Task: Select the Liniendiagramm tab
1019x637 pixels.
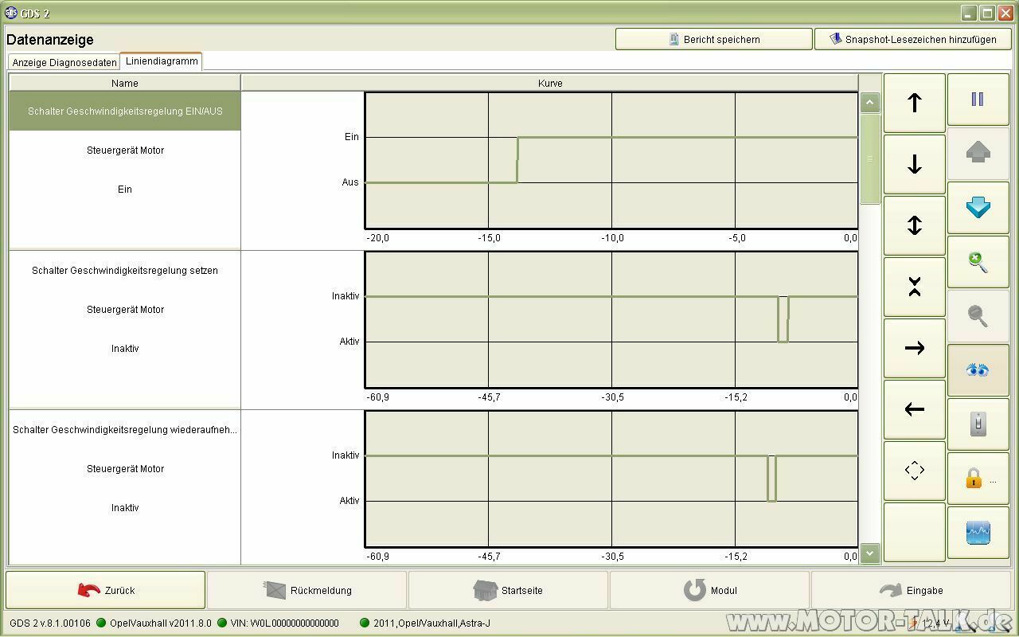Action: click(x=162, y=61)
